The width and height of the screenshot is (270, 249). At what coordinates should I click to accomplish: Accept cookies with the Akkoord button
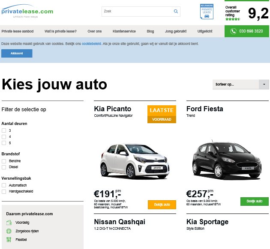17,53
